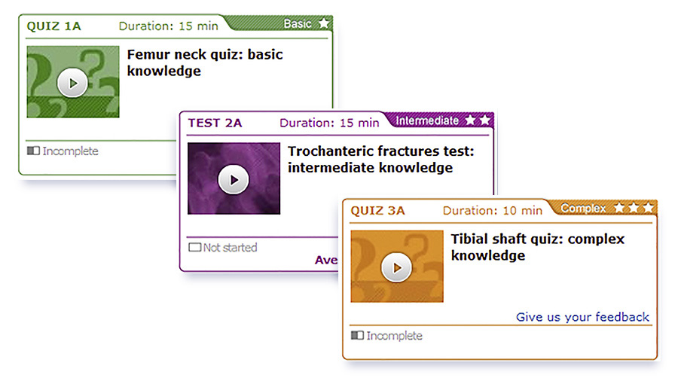The height and width of the screenshot is (381, 678).
Task: Play the Tibial shaft quiz video
Action: pos(396,267)
